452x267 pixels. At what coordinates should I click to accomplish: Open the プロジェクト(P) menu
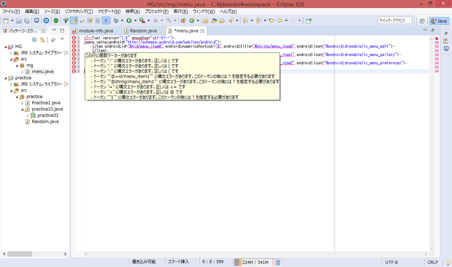(x=157, y=12)
